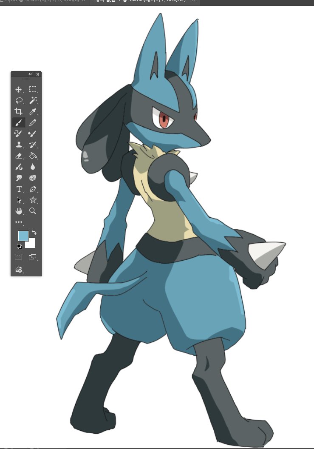Select the Custom Shape star tool
Screen dimensions: 314x449
pyautogui.click(x=33, y=200)
